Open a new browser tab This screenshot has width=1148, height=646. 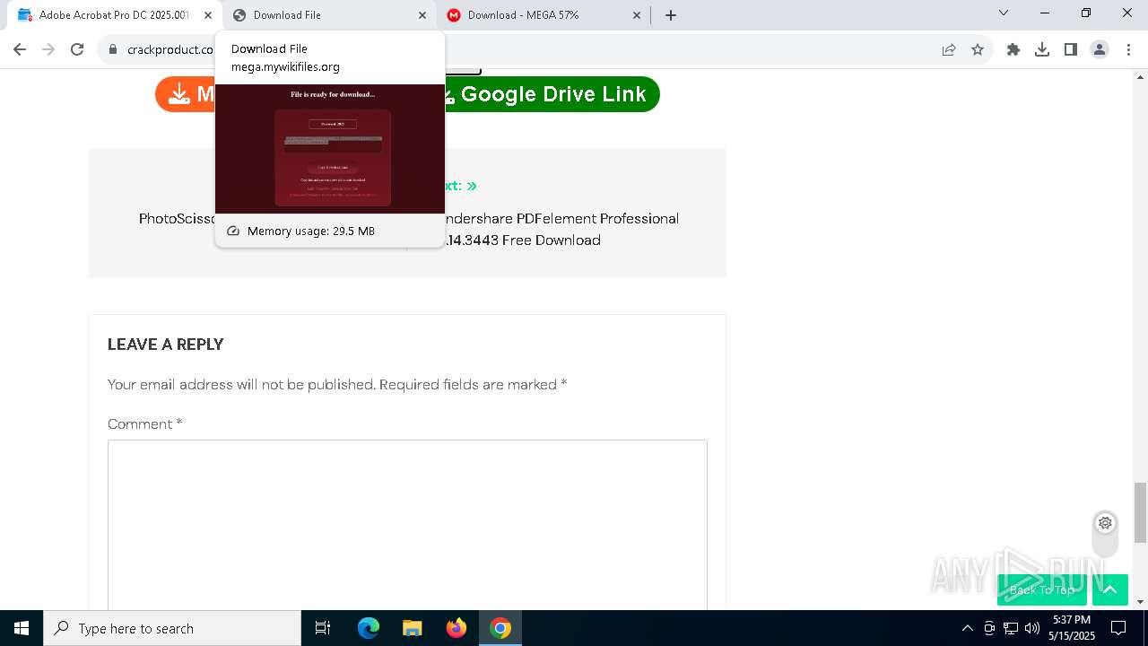click(x=671, y=14)
